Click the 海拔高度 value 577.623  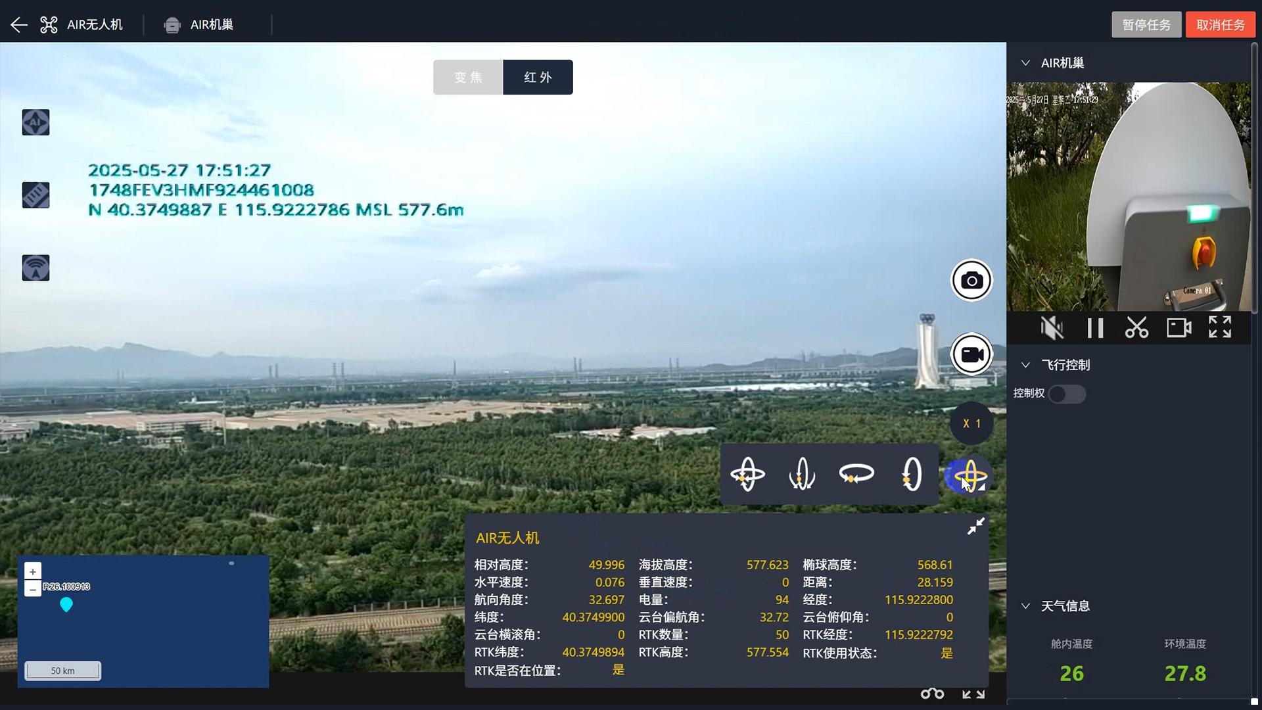tap(767, 565)
